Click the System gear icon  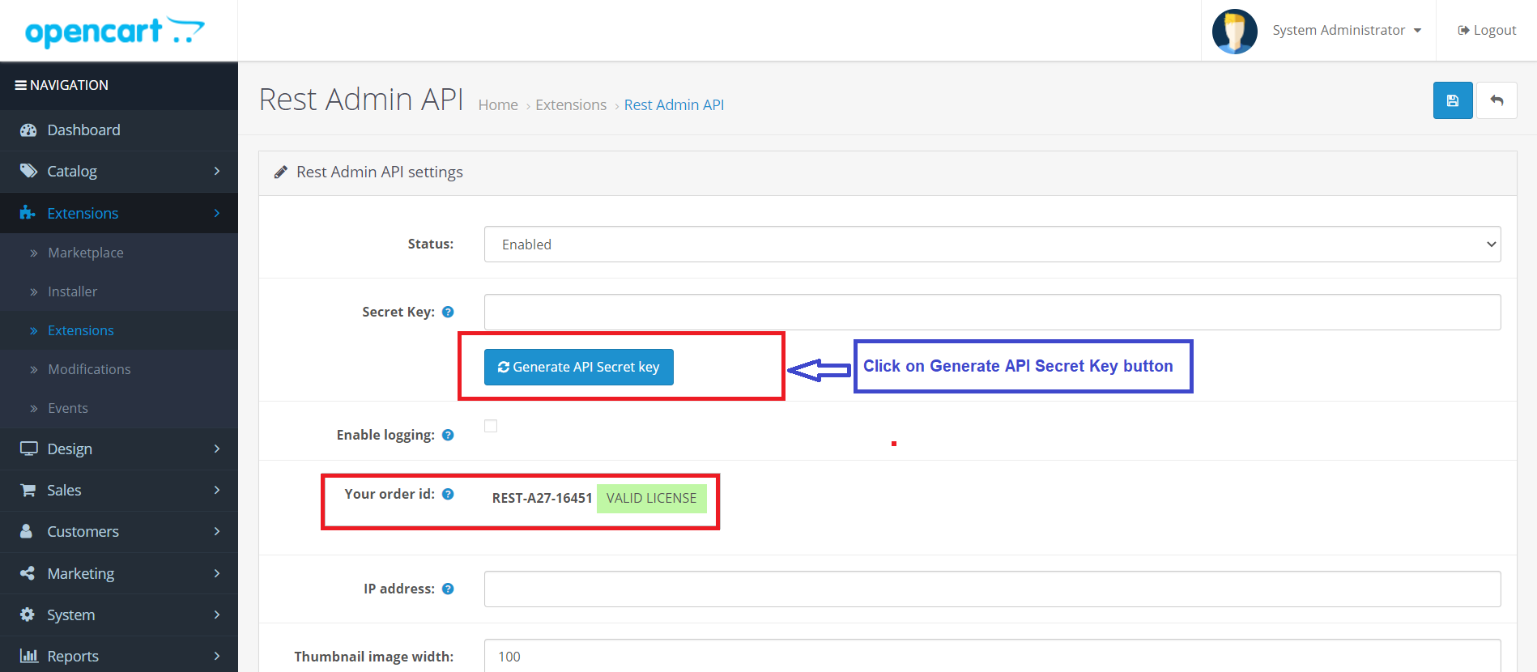tap(28, 615)
